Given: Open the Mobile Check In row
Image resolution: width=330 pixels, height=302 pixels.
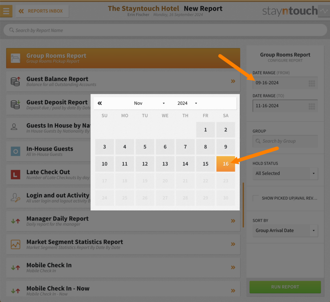Looking at the screenshot, I should pos(123,268).
